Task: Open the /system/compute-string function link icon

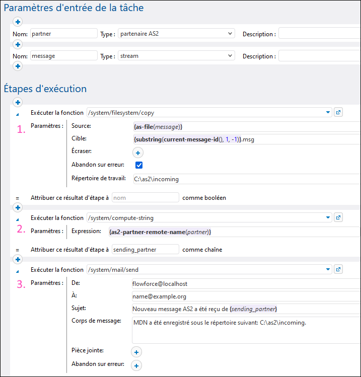Action: 338,217
